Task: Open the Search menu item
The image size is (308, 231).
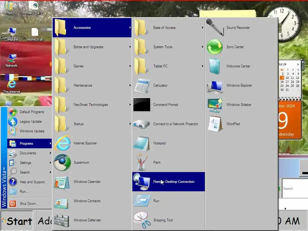Action: [30, 172]
